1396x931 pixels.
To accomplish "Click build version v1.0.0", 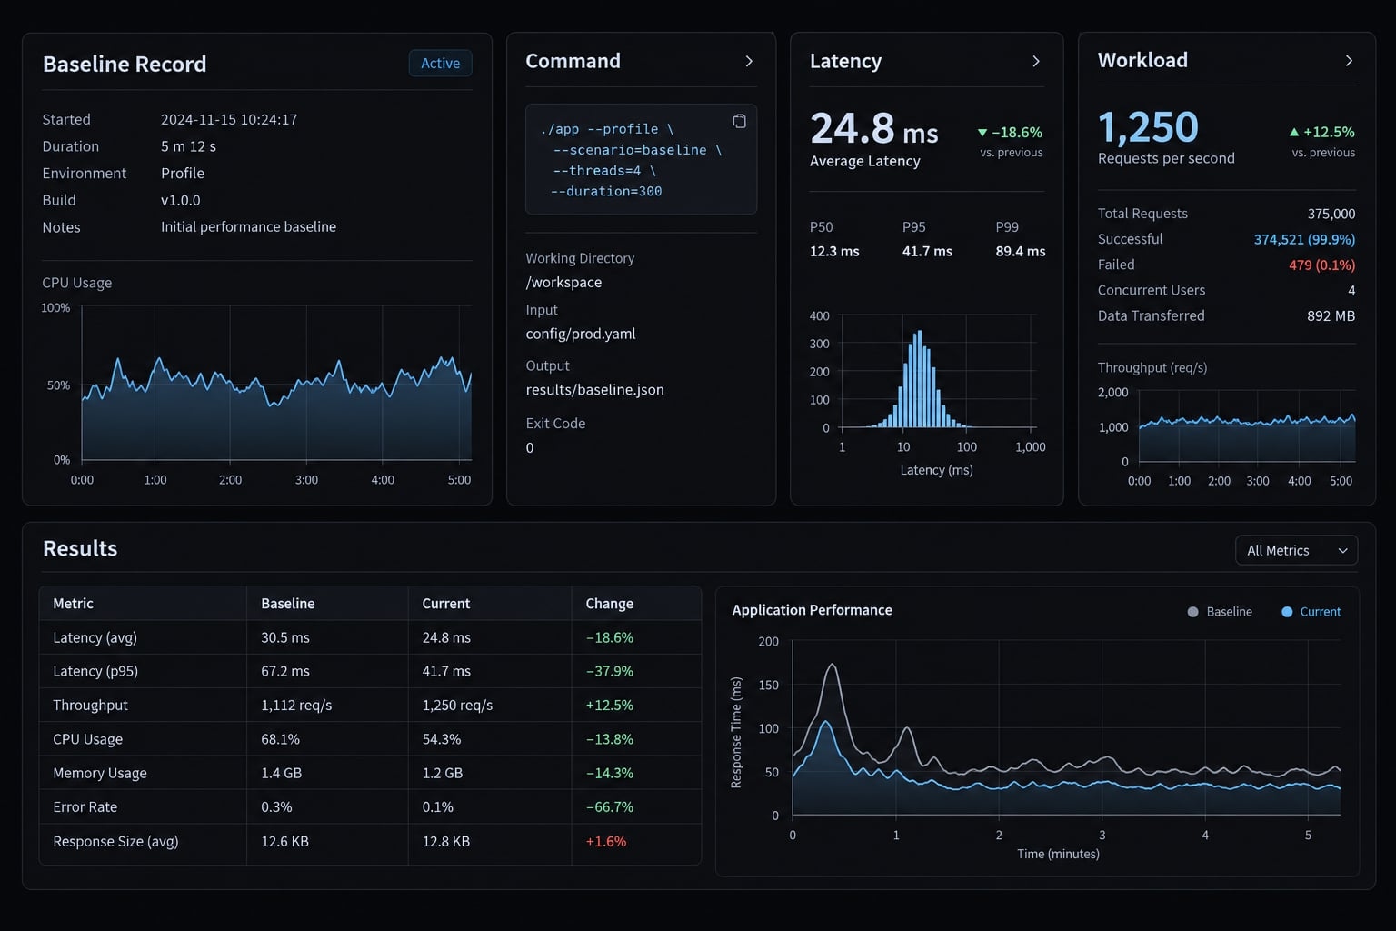I will (180, 200).
